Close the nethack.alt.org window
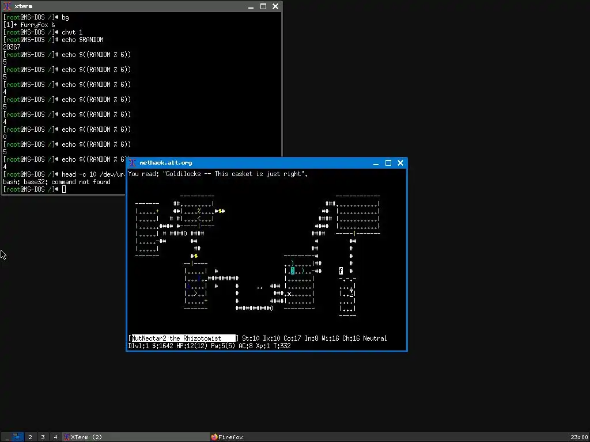This screenshot has height=442, width=590. point(400,163)
